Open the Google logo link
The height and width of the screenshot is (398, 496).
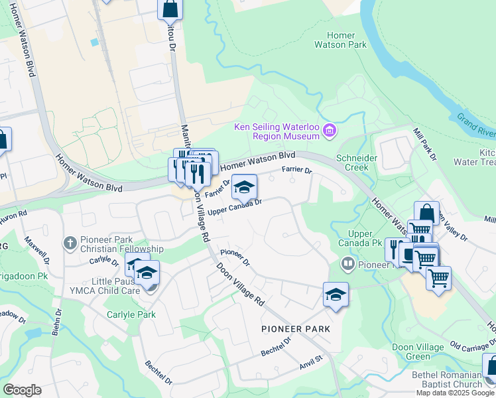point(22,390)
